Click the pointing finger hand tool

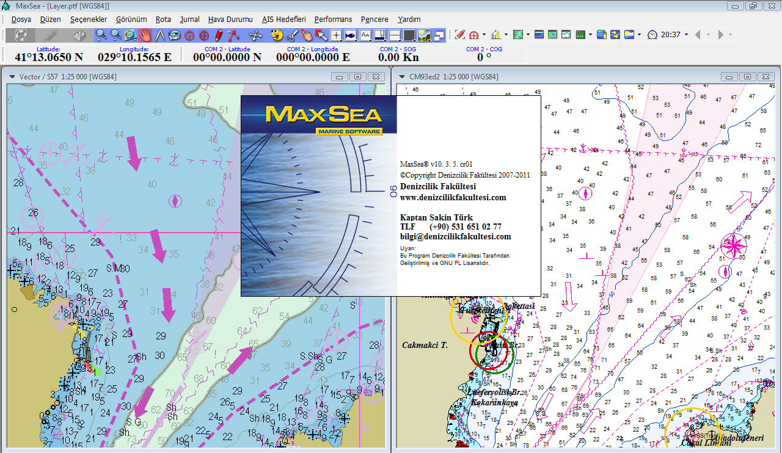[x=307, y=35]
